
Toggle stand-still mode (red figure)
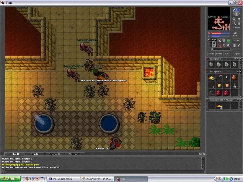[x=220, y=45]
